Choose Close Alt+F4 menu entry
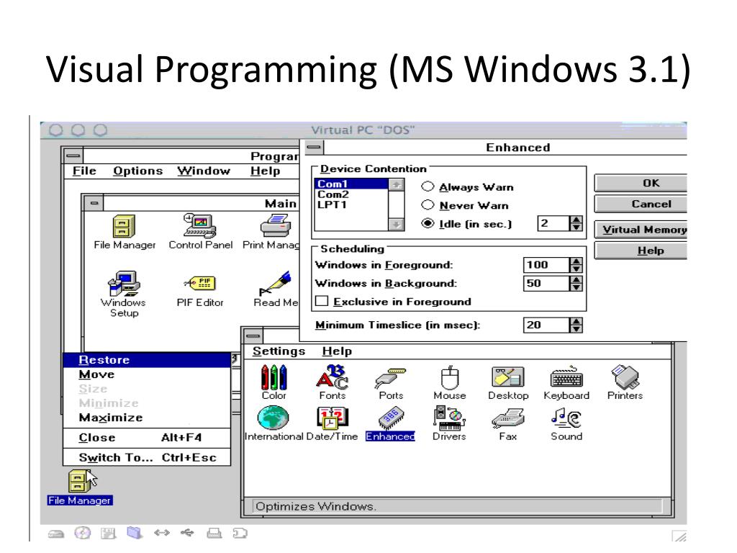This screenshot has width=737, height=553. click(x=147, y=437)
